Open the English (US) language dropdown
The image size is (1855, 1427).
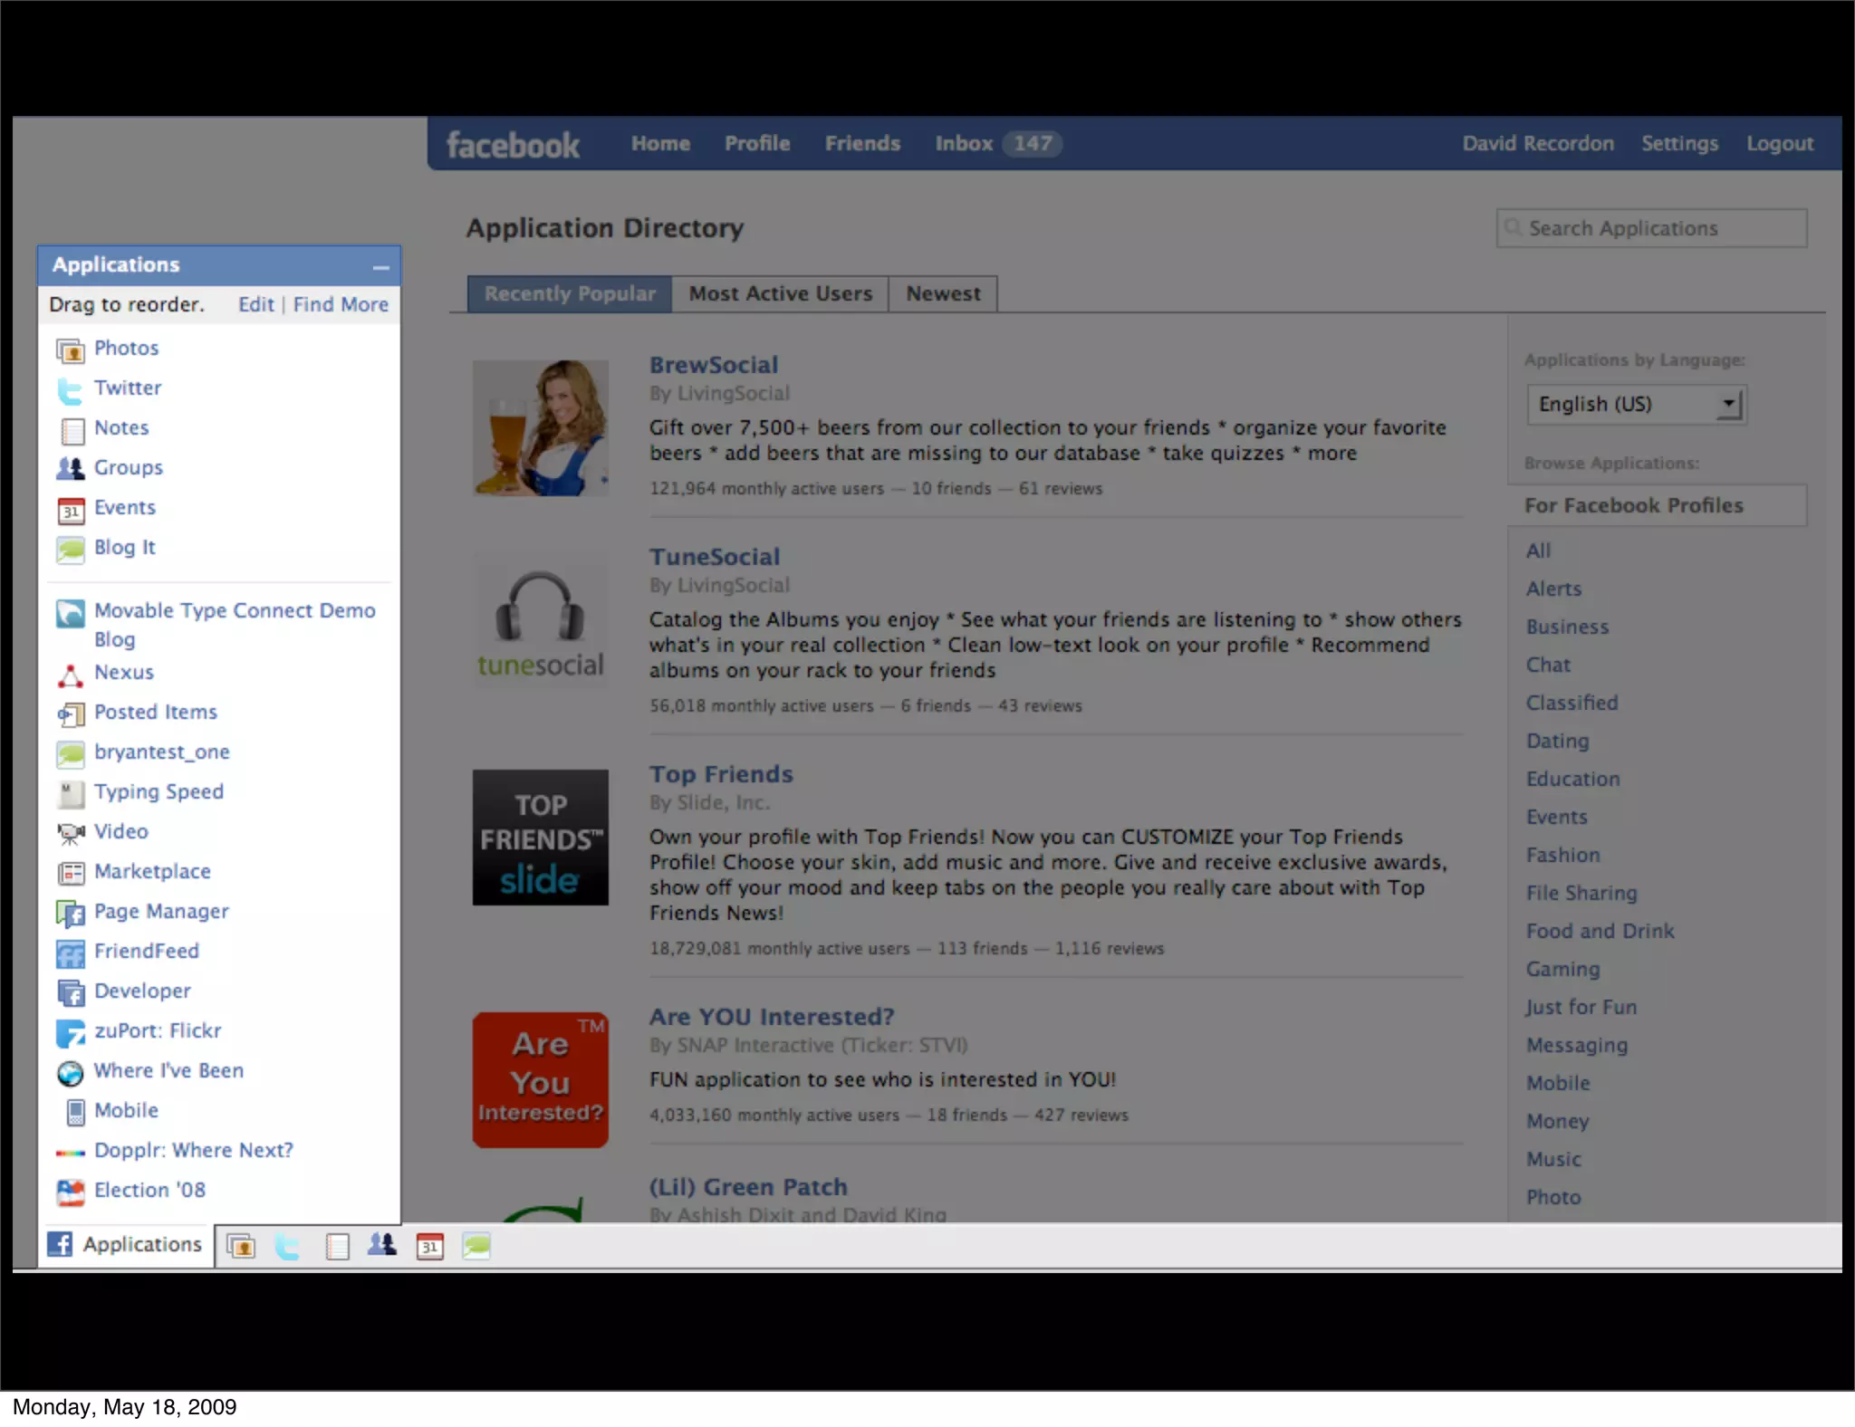(x=1636, y=404)
